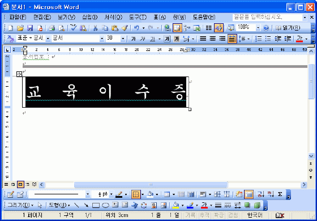Toggle the Tables and Borders toolbar button
This screenshot has width=317, height=221.
point(177,28)
